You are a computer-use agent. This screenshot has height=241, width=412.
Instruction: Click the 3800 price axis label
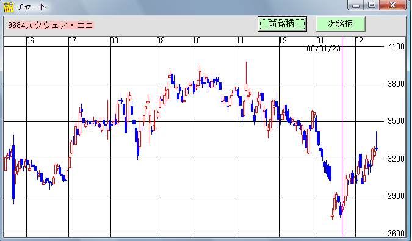(396, 84)
